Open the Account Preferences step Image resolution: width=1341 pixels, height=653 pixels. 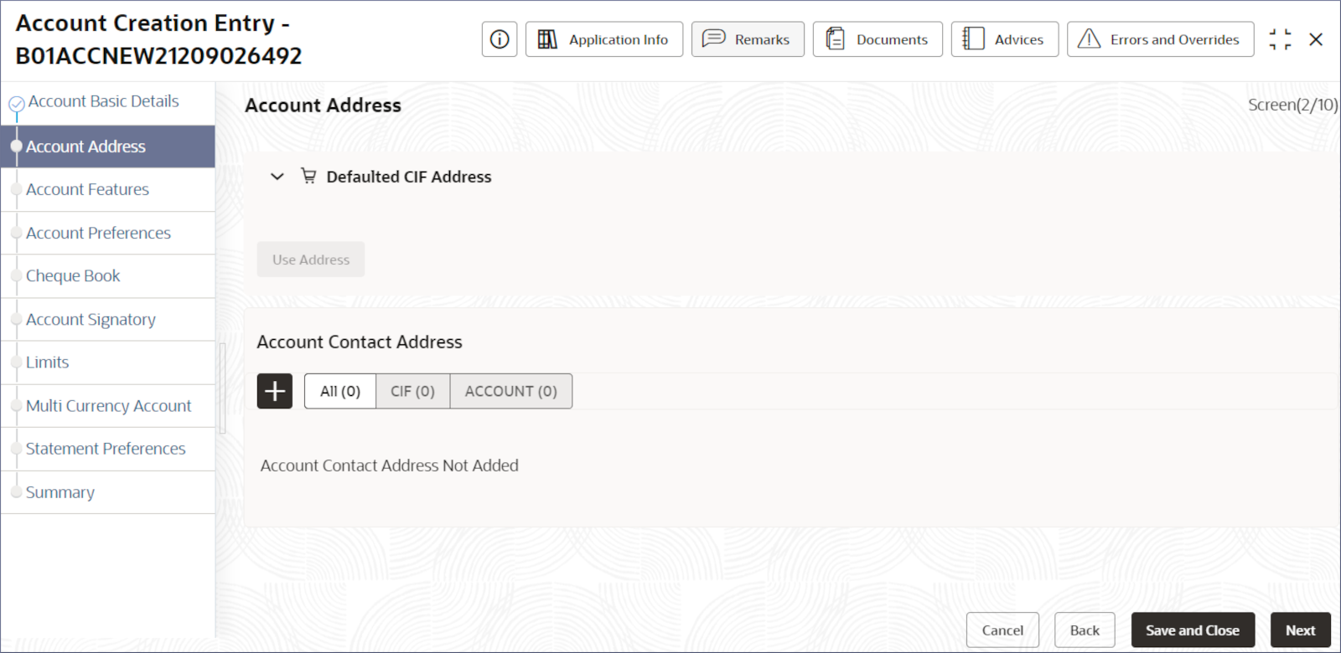point(107,233)
